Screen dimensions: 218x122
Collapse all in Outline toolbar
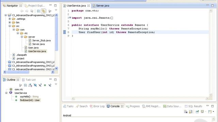click(x=26, y=85)
